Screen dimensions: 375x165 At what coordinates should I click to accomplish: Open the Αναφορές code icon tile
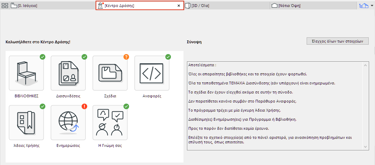(152, 73)
